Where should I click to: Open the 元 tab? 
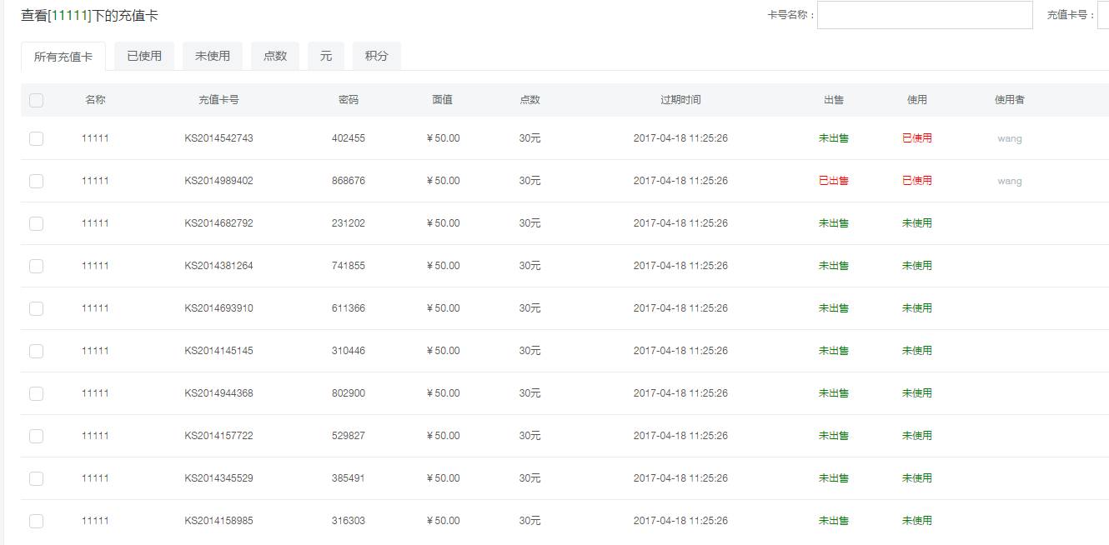pos(326,56)
